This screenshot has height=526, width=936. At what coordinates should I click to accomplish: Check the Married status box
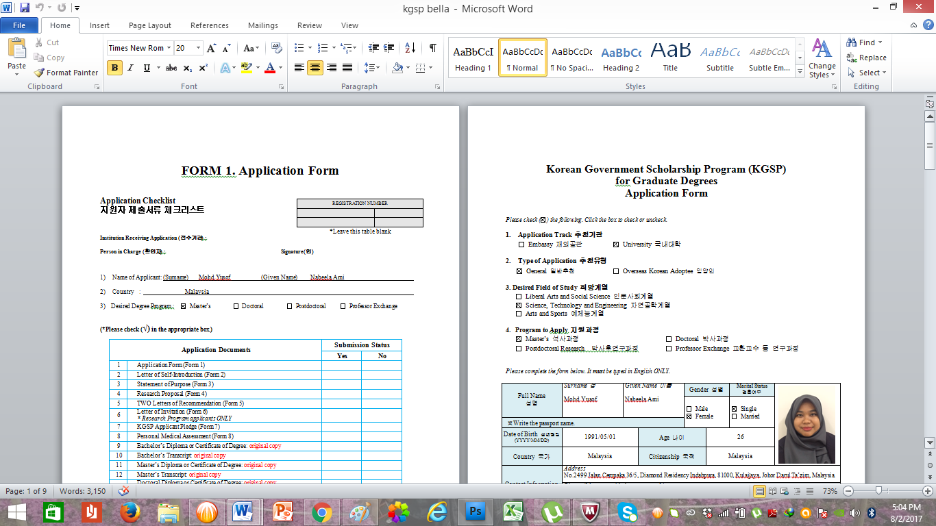(x=735, y=416)
